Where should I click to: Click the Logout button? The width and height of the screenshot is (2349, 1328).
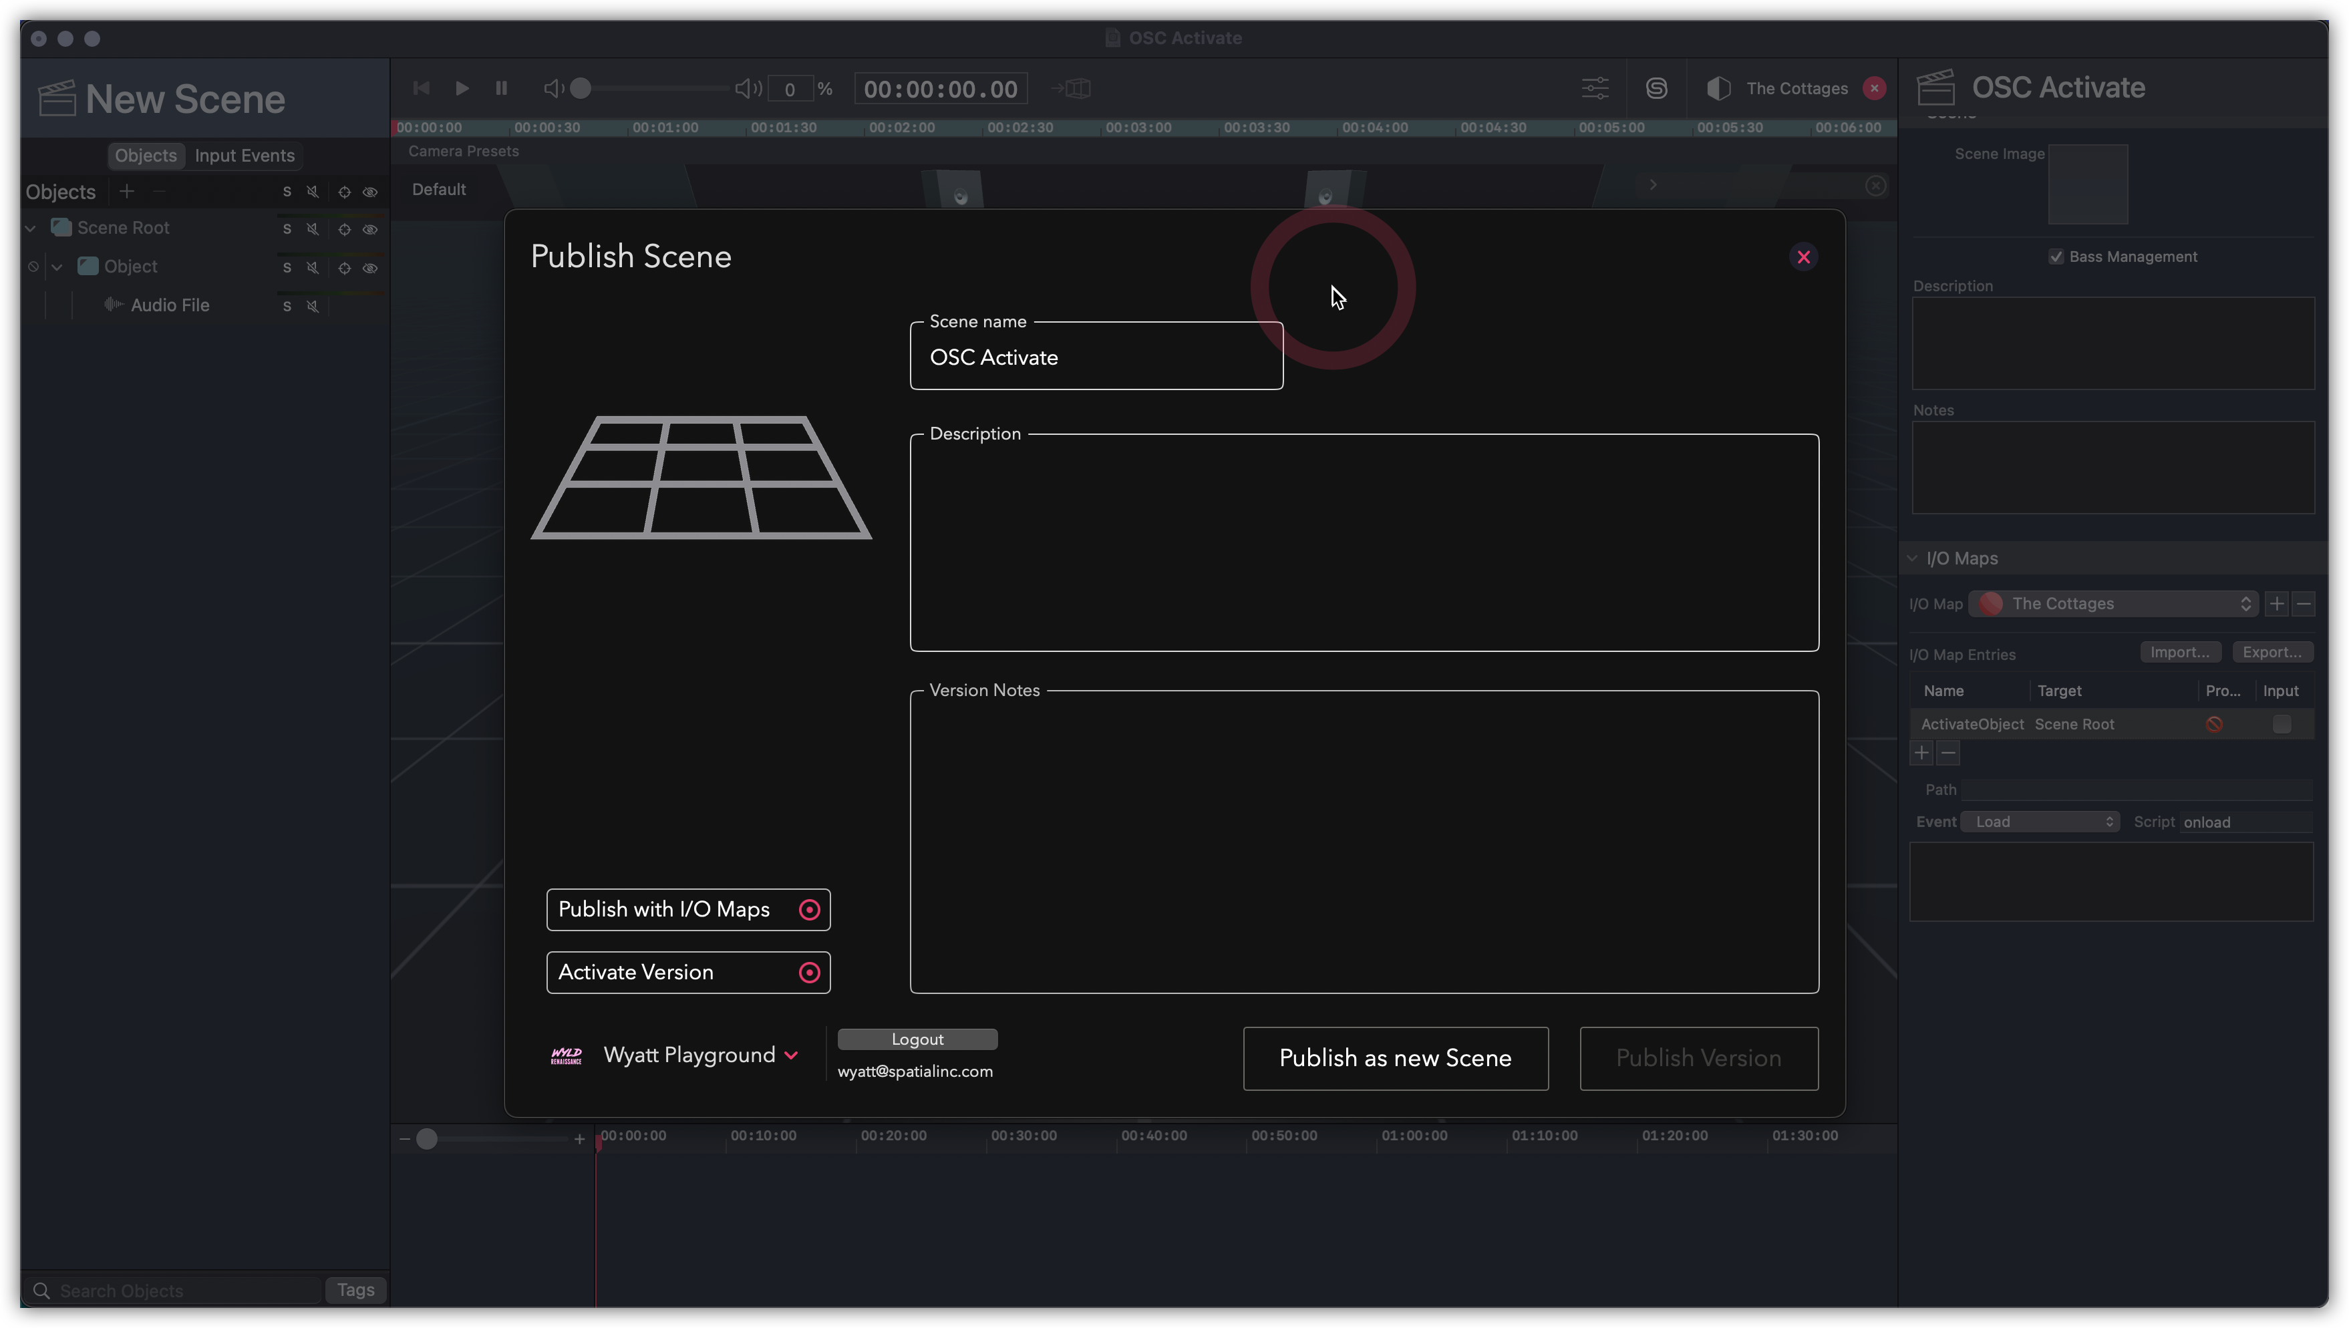coord(917,1039)
